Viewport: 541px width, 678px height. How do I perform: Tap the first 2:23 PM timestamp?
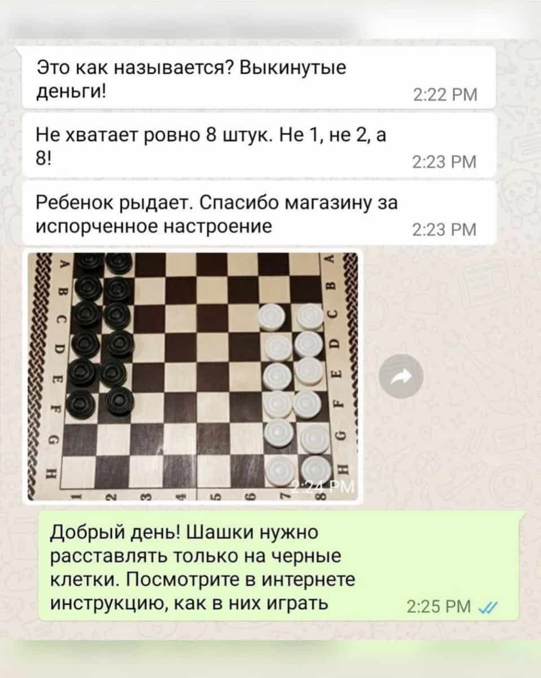point(445,162)
